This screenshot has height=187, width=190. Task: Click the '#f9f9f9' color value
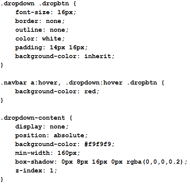(98, 144)
